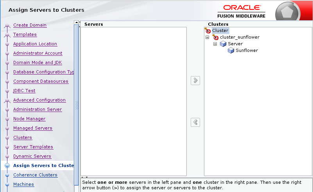Viewport: 313px width, 192px height.
Task: Select Sunflower server in Clusters tree
Action: pos(246,50)
